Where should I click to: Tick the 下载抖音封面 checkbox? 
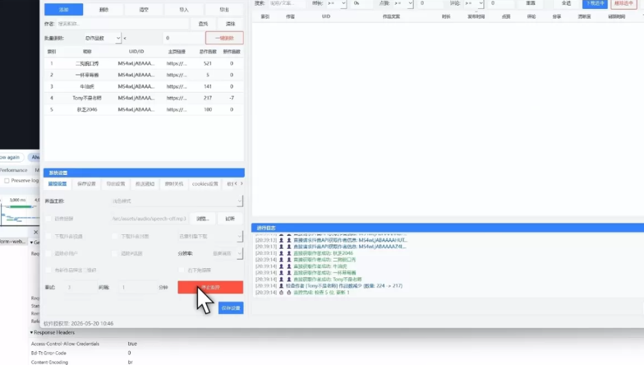114,237
